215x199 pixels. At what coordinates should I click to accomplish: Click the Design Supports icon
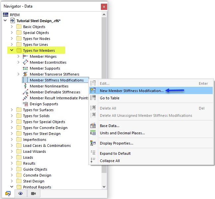[25, 104]
